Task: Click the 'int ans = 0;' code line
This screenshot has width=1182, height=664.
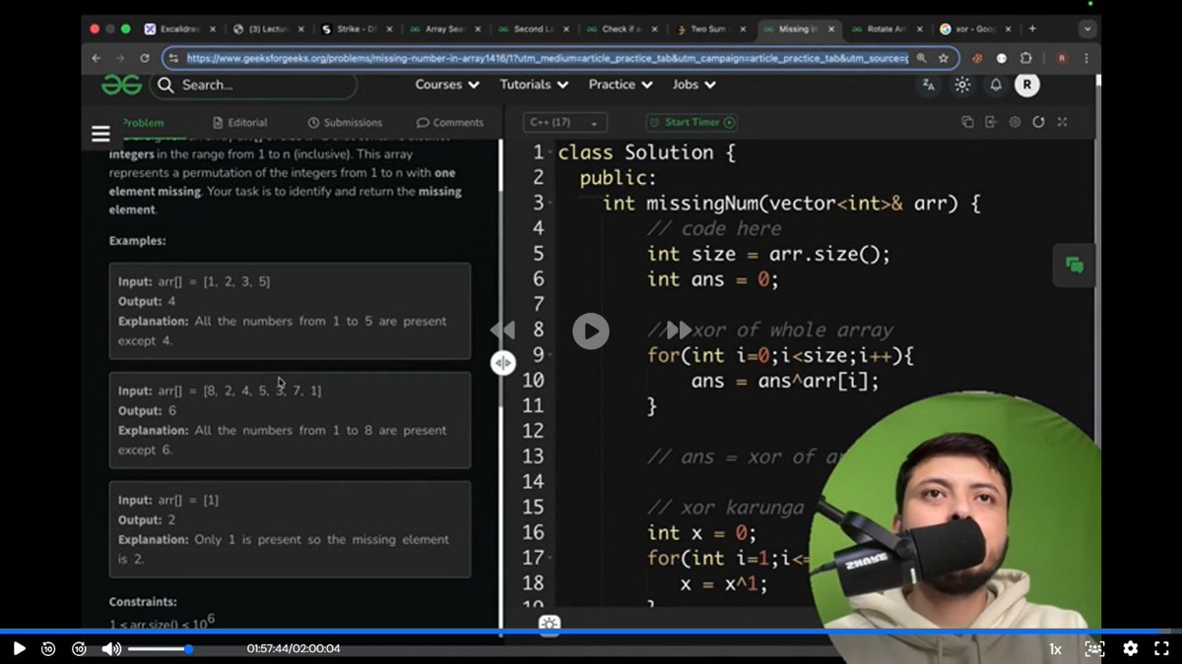Action: click(x=712, y=279)
